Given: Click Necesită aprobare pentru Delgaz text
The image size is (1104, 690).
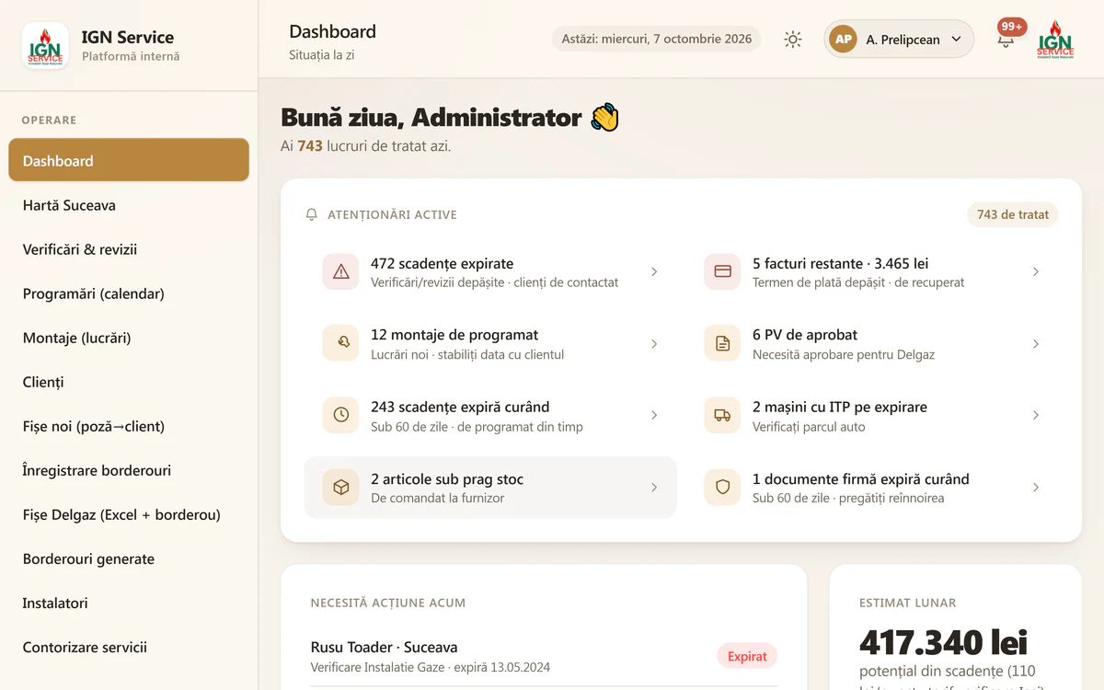Looking at the screenshot, I should (x=844, y=354).
